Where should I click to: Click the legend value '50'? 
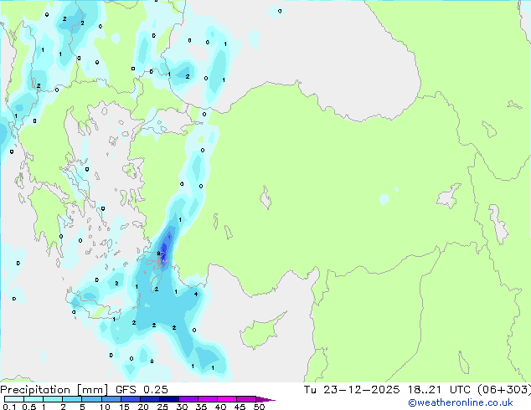point(260,407)
